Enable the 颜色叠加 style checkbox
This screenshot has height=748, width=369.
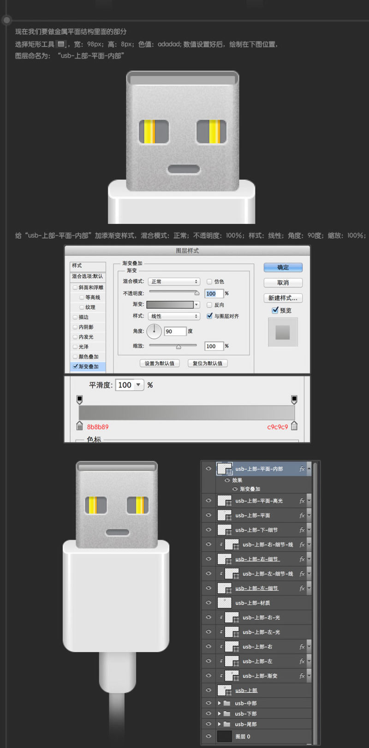tap(75, 356)
